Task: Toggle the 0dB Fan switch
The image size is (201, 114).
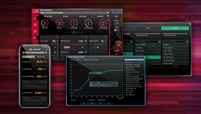Action: 116,23
